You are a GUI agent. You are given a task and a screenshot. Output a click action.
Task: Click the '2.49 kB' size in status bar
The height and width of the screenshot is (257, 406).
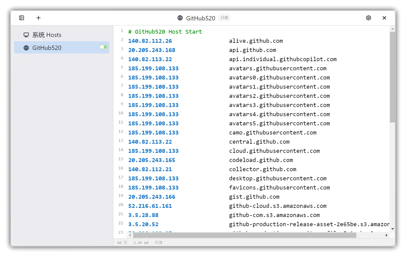pos(141,242)
